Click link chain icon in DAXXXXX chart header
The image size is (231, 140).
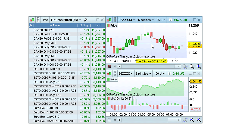(x=115, y=20)
